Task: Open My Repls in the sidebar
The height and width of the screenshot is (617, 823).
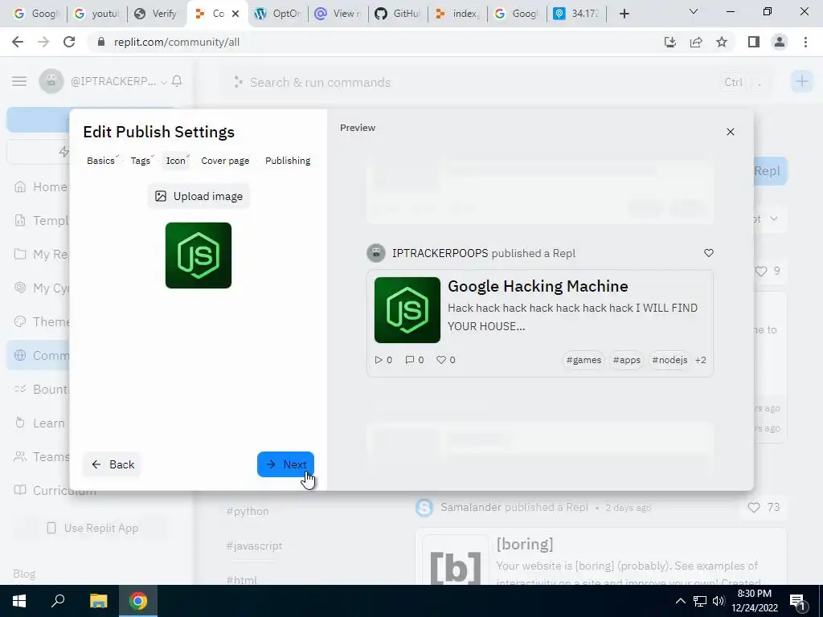Action: click(41, 255)
